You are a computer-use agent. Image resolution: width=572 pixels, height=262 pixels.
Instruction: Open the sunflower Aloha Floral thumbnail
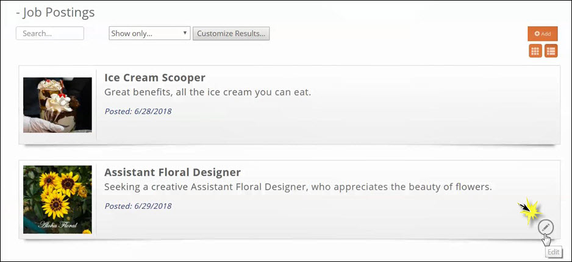pyautogui.click(x=57, y=199)
